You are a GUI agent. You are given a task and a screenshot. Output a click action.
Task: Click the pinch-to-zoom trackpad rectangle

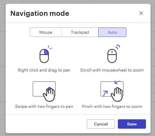(x=112, y=89)
